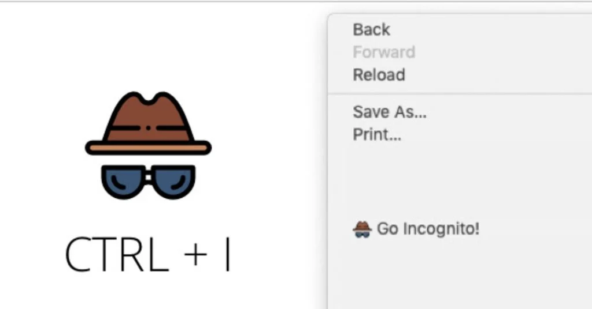Image resolution: width=592 pixels, height=309 pixels.
Task: Open the Save As… menu option
Action: pyautogui.click(x=390, y=112)
